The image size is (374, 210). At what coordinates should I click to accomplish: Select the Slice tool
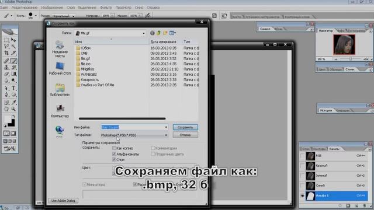(x=13, y=52)
